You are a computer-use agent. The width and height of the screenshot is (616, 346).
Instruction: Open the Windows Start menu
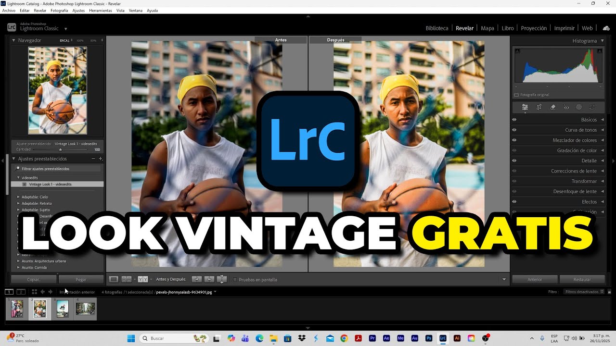(131, 338)
